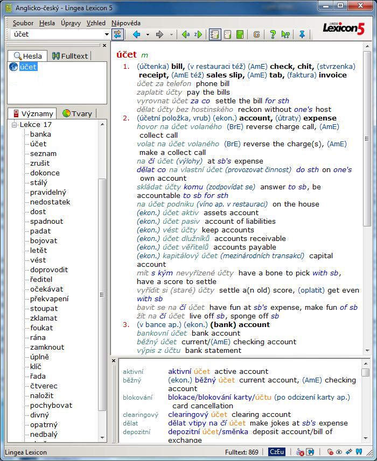
Task: Click the blue binoculars status bar icon
Action: [x=359, y=452]
